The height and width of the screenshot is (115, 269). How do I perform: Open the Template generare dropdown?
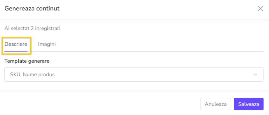pyautogui.click(x=134, y=74)
